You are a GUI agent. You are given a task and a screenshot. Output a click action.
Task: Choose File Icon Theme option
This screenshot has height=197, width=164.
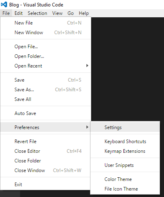pyautogui.click(x=125, y=189)
